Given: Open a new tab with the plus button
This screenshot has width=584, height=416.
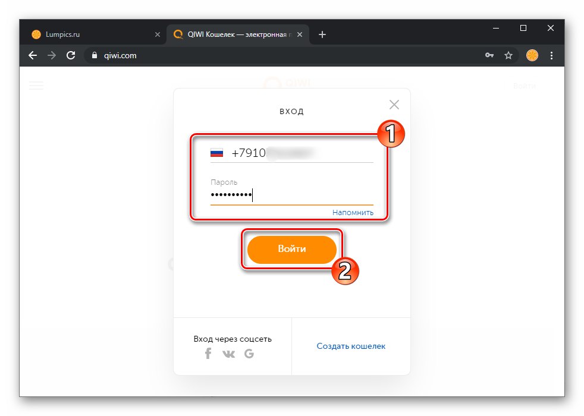Looking at the screenshot, I should pyautogui.click(x=322, y=34).
